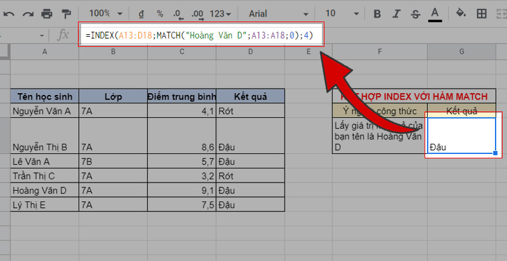The image size is (507, 261).
Task: Click the Redo icon
Action: [26, 13]
